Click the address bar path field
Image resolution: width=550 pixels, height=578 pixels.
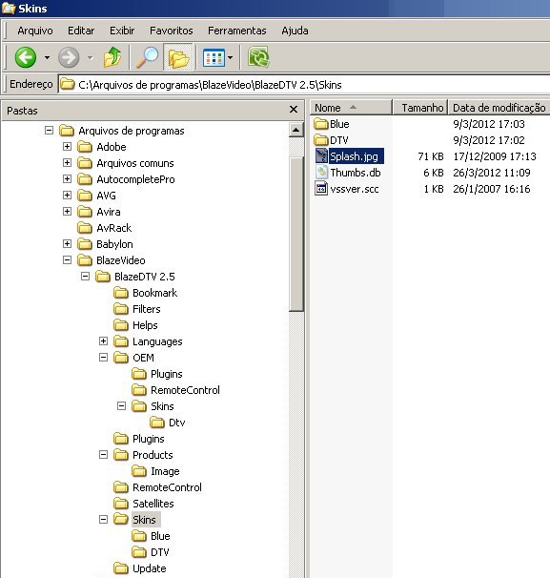click(304, 85)
